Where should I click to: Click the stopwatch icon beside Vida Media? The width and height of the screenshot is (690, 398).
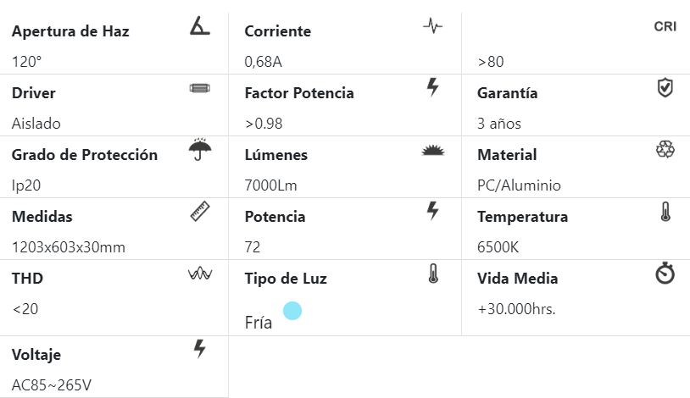(665, 274)
